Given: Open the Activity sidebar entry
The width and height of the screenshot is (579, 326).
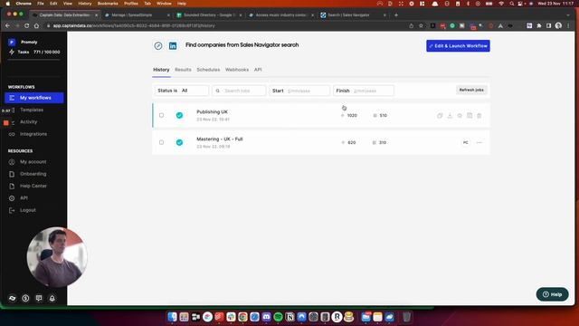Looking at the screenshot, I should pyautogui.click(x=28, y=122).
